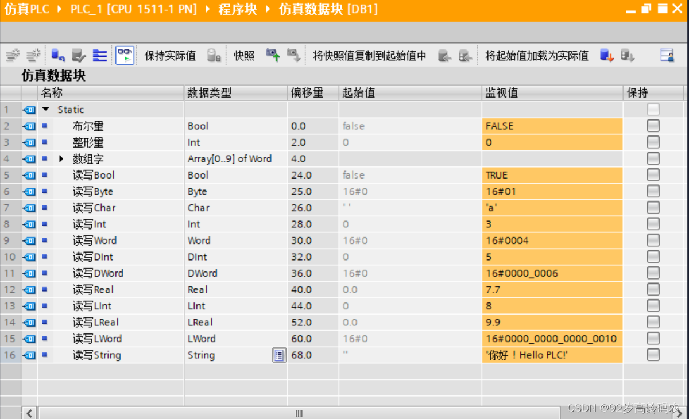689x419 pixels.
Task: Toggle the retain checkbox for 读写Real
Action: pos(653,290)
